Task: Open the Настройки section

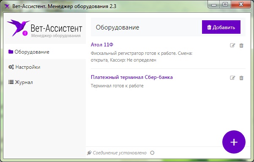Action: [45, 67]
